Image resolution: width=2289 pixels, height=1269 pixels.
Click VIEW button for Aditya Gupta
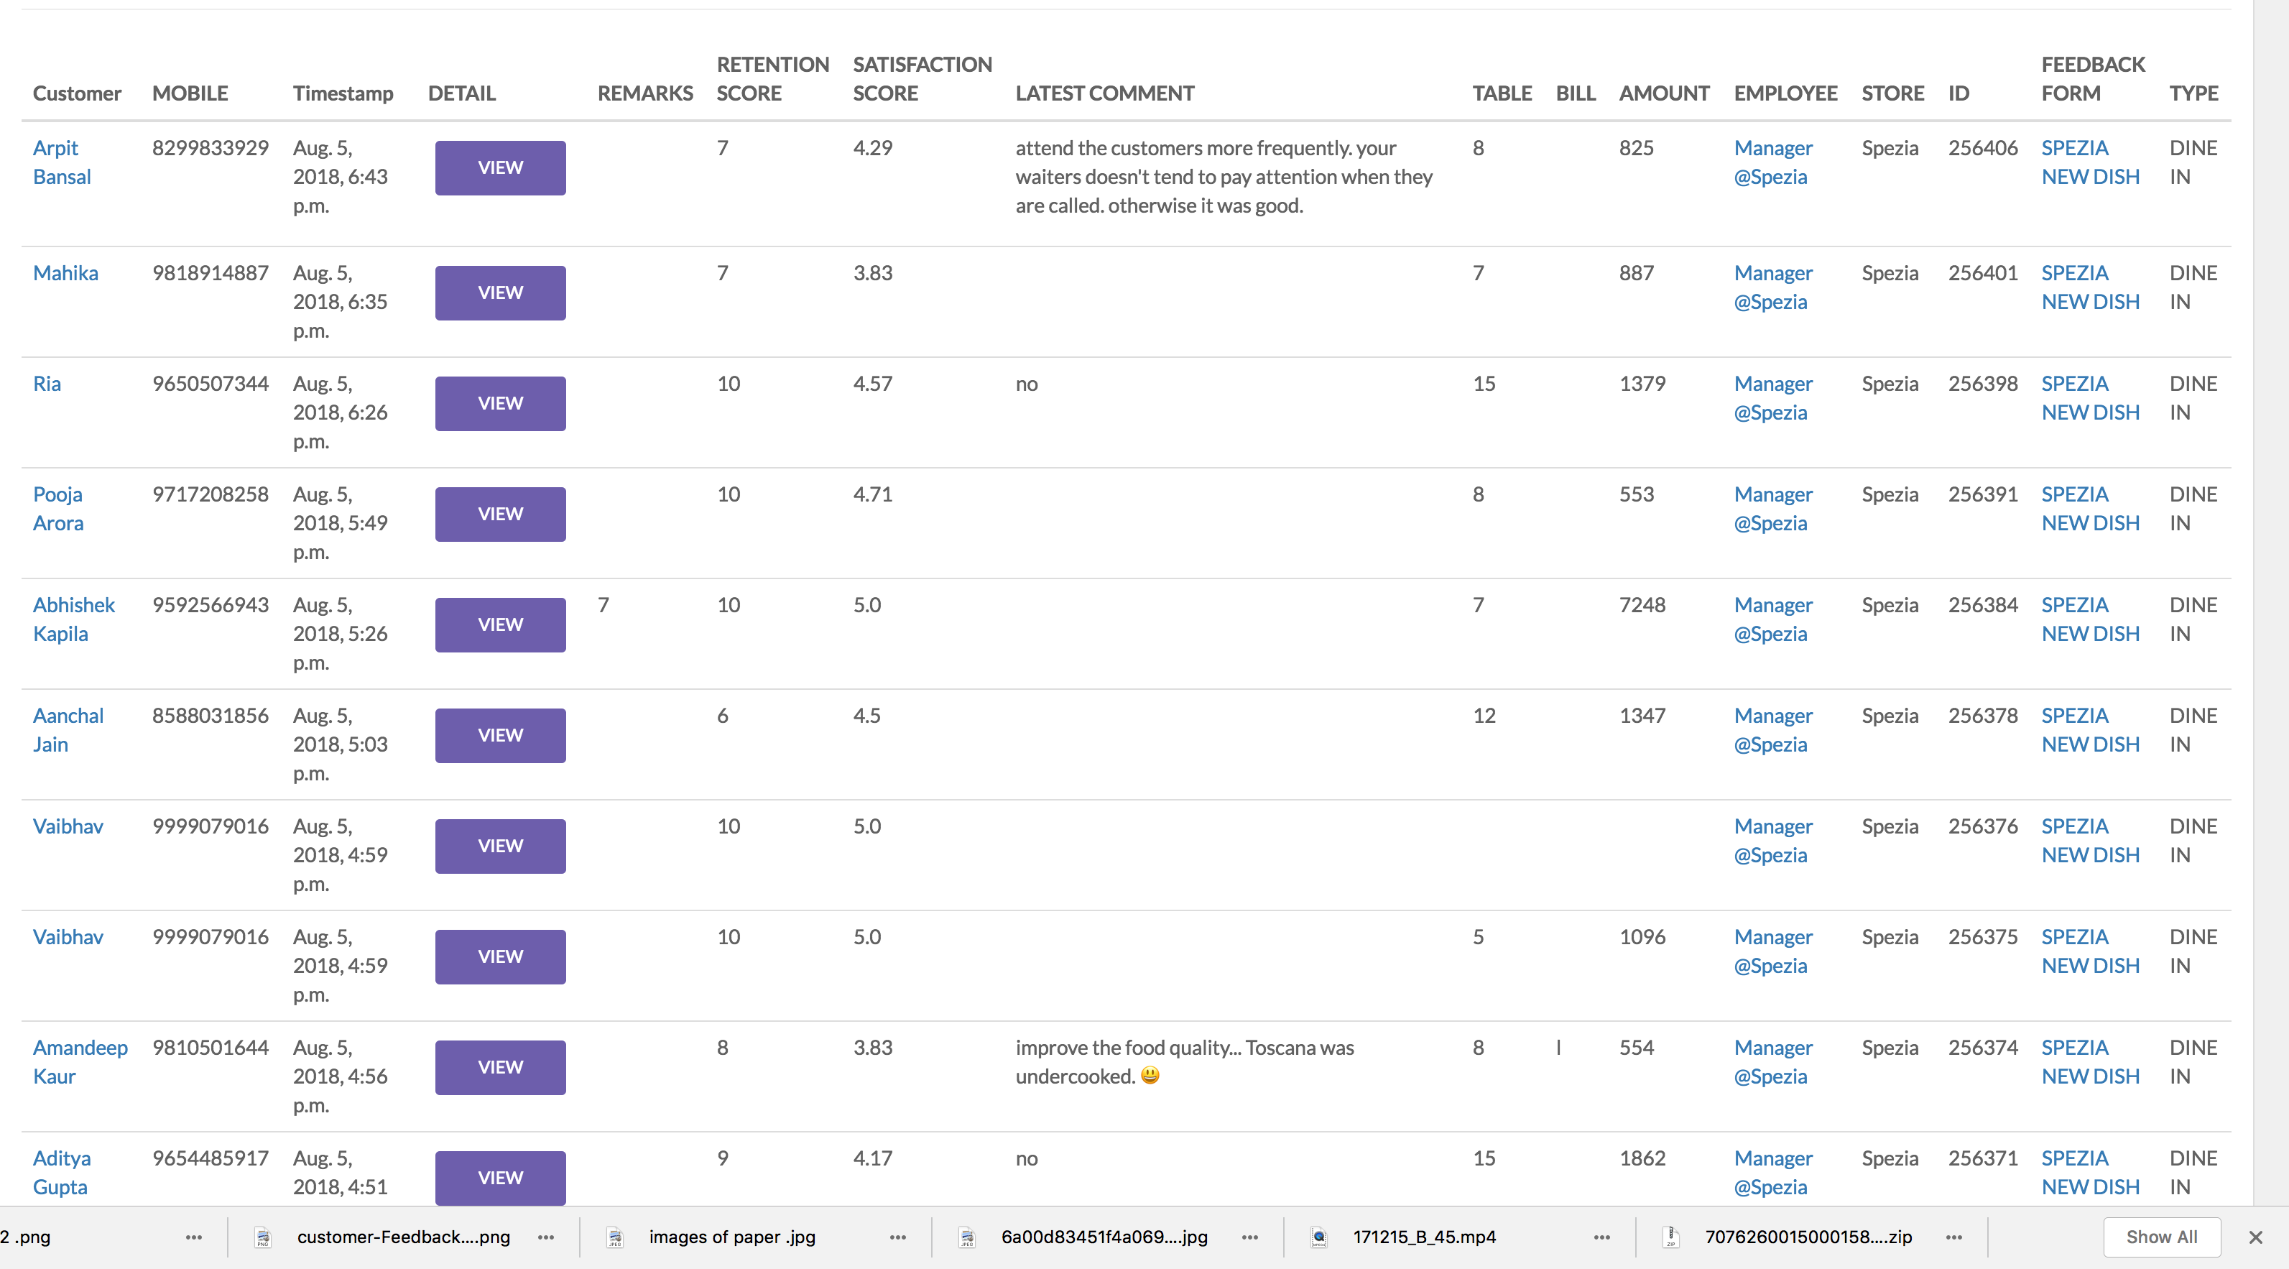pos(500,1178)
